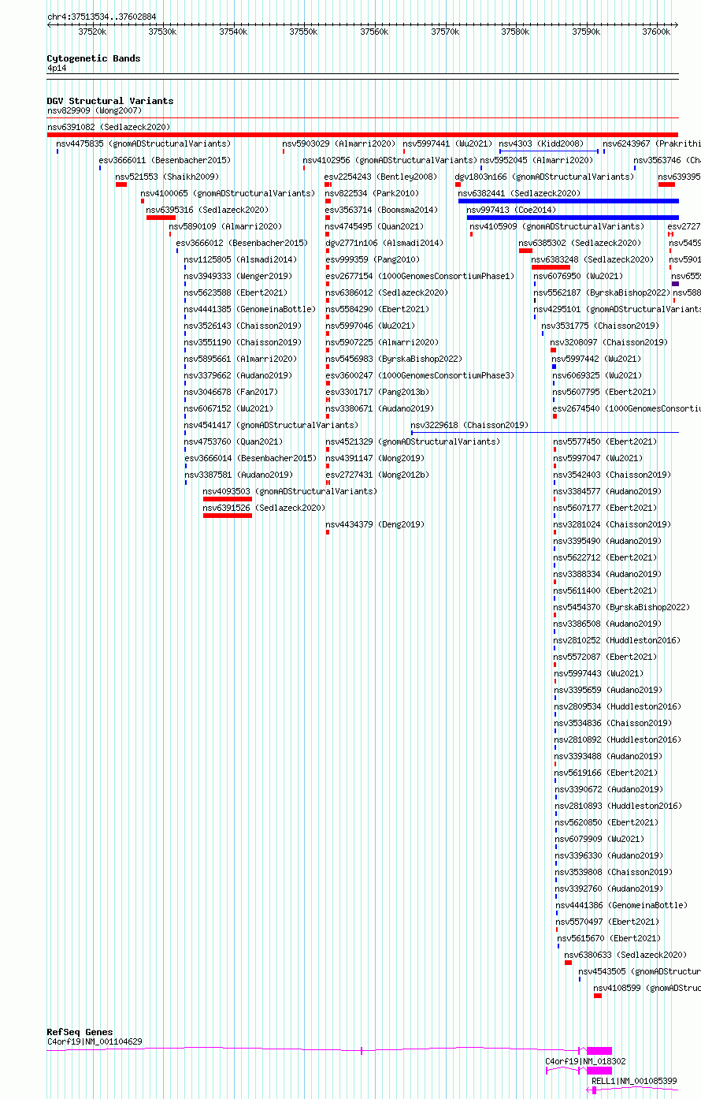Select the nsv1125805 (Alsmadi2014) label

pyautogui.click(x=240, y=259)
